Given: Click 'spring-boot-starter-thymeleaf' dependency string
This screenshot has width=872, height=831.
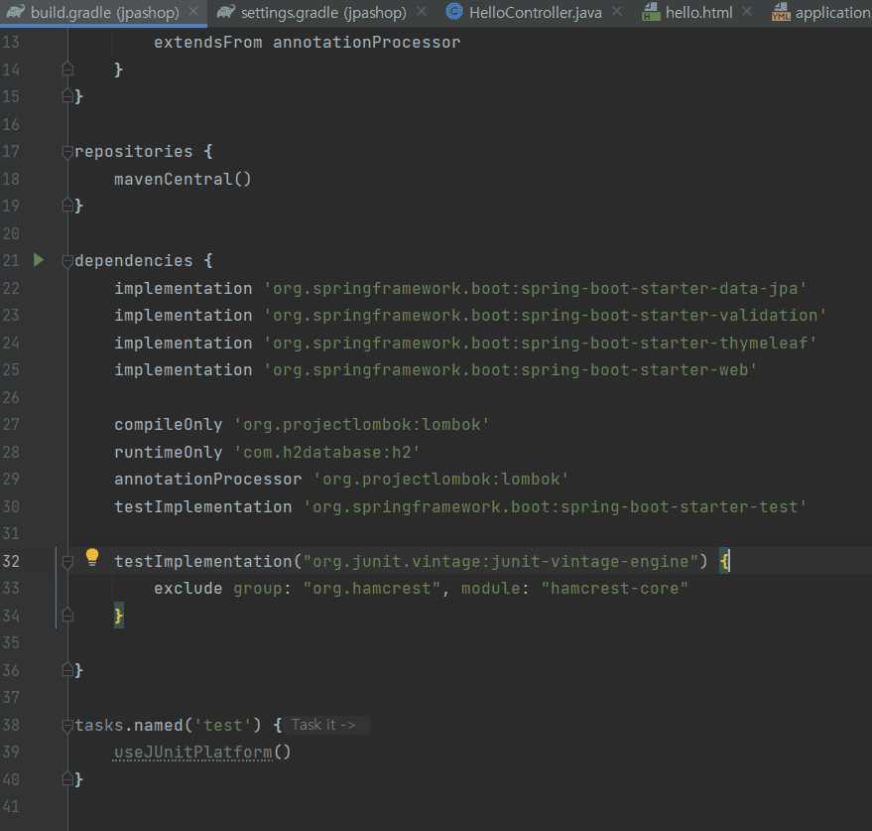Looking at the screenshot, I should (x=540, y=343).
